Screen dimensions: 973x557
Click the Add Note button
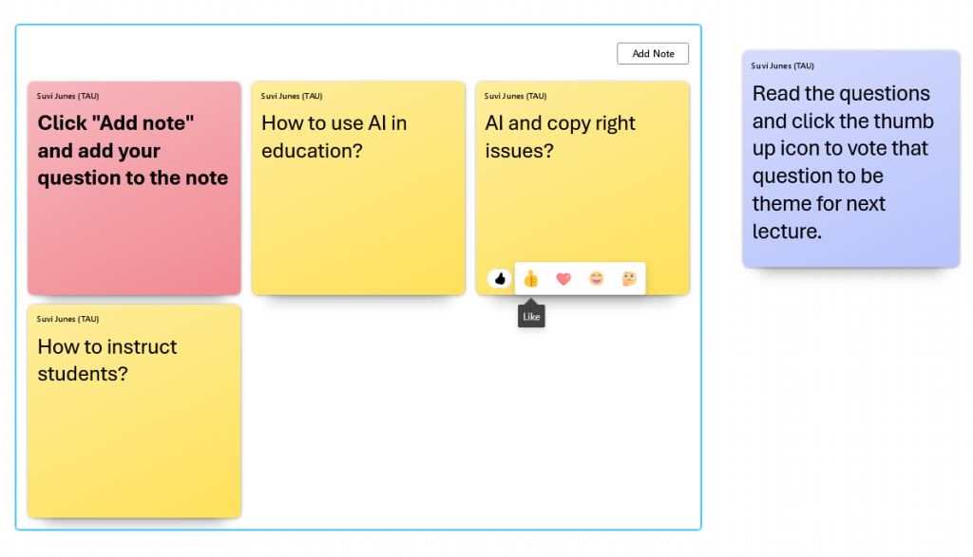click(x=653, y=54)
